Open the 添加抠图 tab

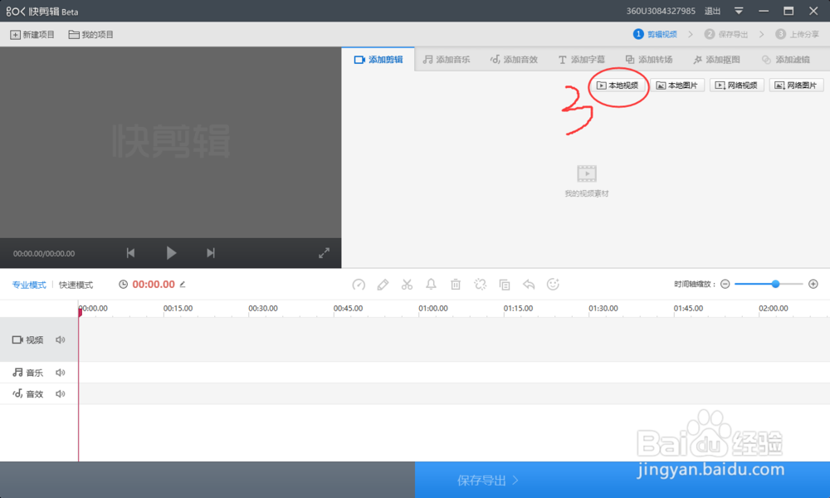pos(716,59)
